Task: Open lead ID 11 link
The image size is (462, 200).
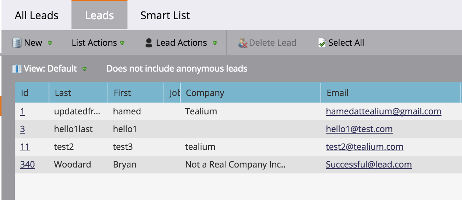Action: [x=25, y=147]
